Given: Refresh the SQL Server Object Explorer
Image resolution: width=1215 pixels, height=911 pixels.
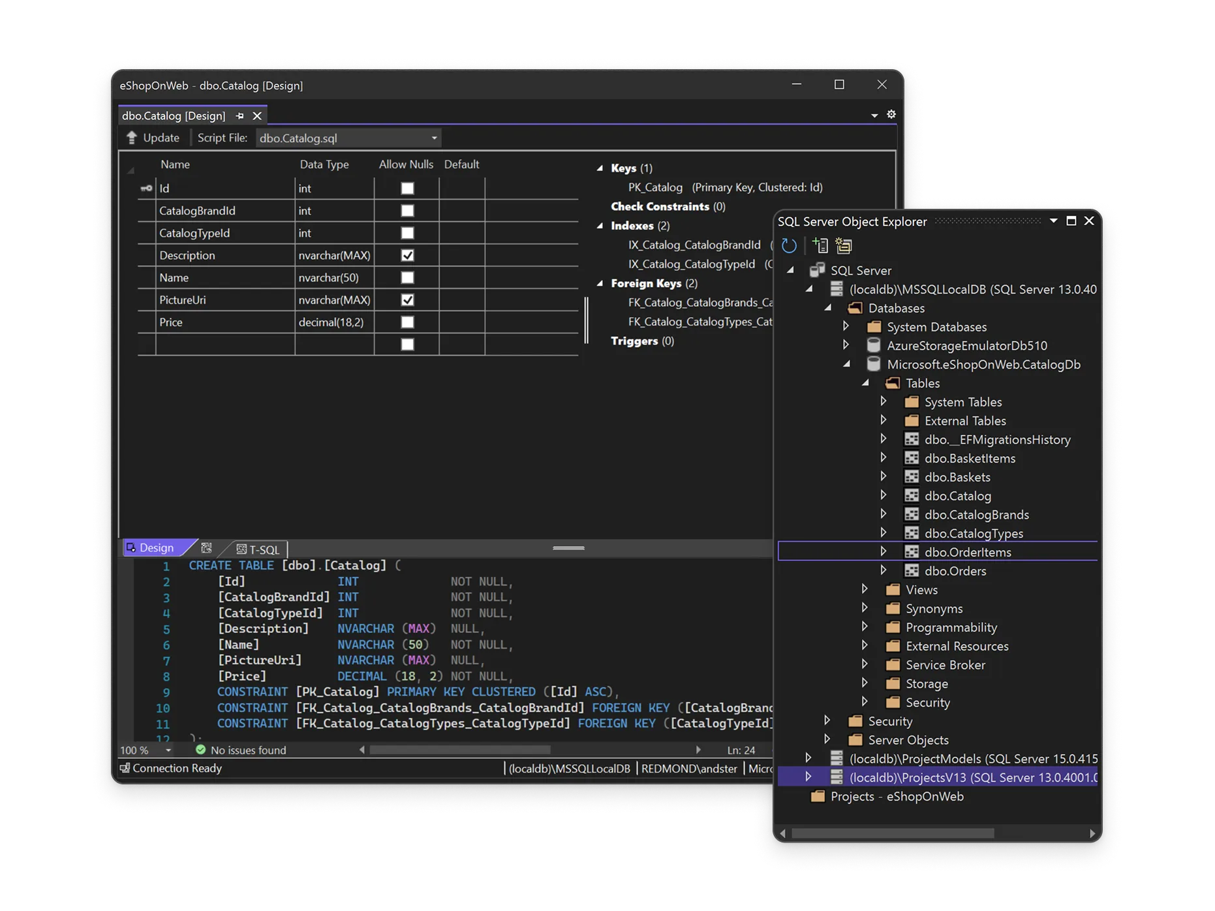Looking at the screenshot, I should 790,246.
